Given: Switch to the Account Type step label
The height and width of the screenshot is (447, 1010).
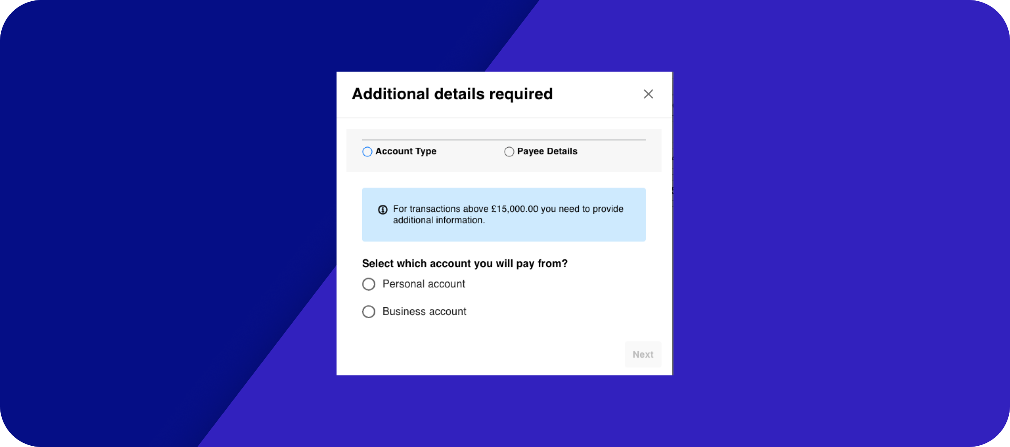Looking at the screenshot, I should [405, 151].
